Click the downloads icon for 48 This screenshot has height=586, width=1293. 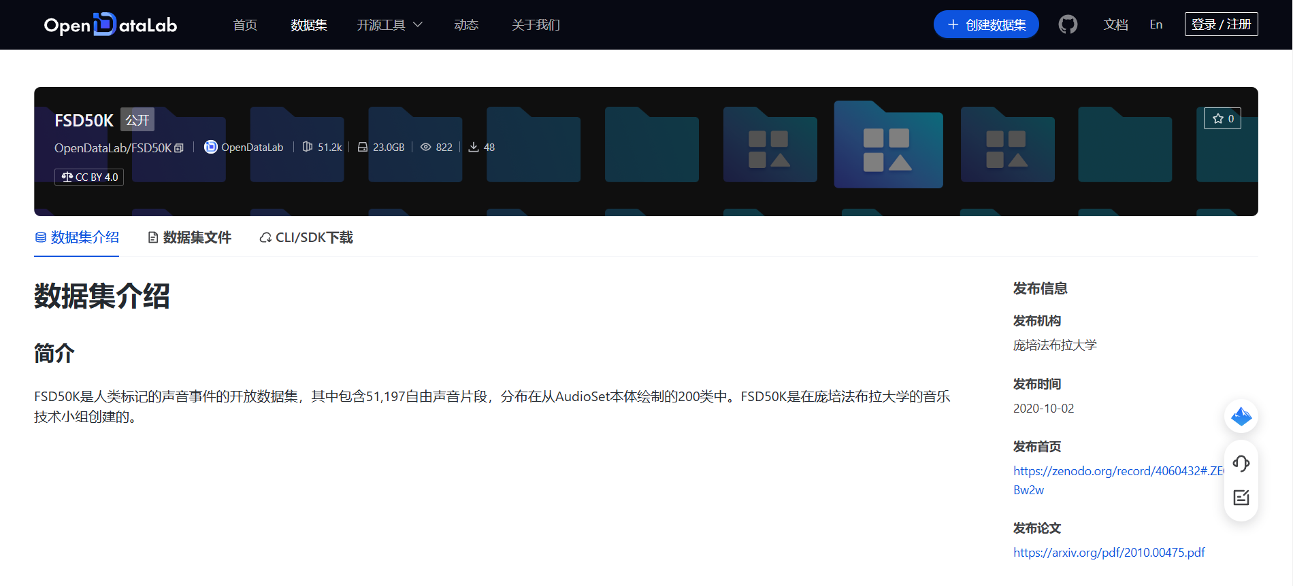click(x=474, y=147)
